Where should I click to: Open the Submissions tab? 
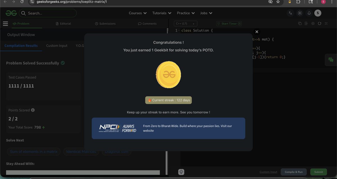[x=105, y=24]
